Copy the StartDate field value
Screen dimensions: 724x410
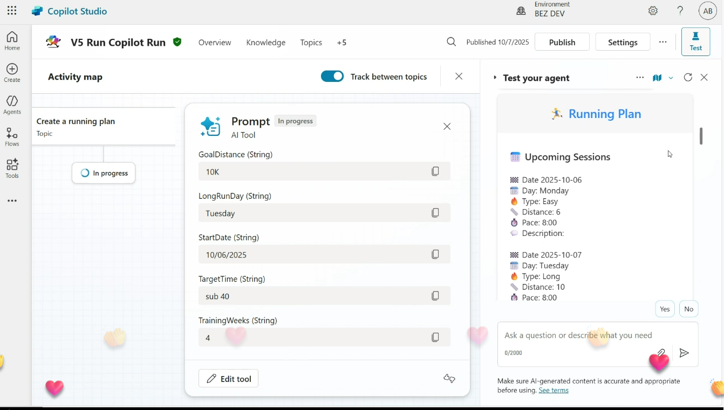[435, 254]
